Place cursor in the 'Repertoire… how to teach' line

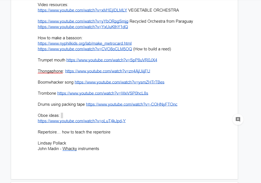74,132
